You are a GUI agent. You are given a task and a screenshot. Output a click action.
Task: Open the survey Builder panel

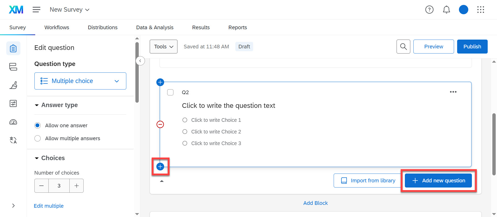(13, 48)
